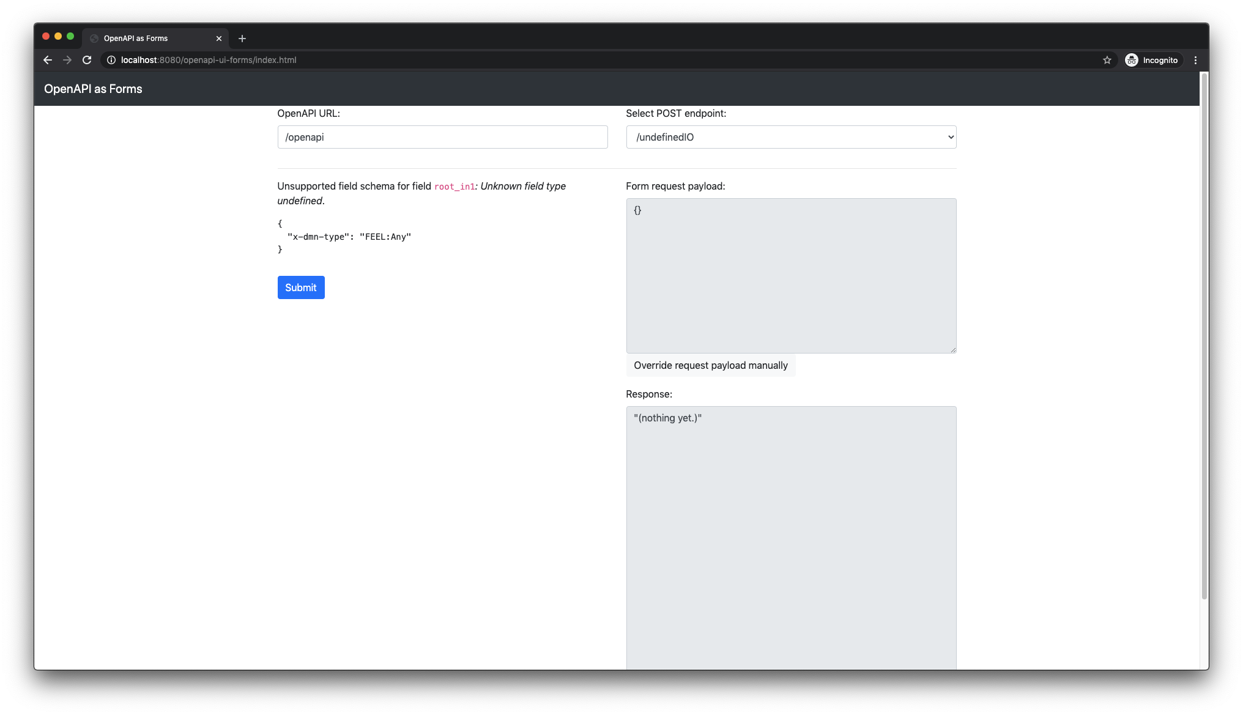This screenshot has height=715, width=1243.
Task: Click the page vertical scrollbar
Action: [1203, 336]
